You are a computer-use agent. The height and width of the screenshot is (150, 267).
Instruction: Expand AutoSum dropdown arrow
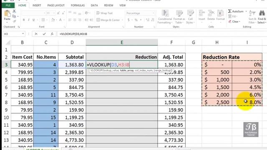(246, 11)
